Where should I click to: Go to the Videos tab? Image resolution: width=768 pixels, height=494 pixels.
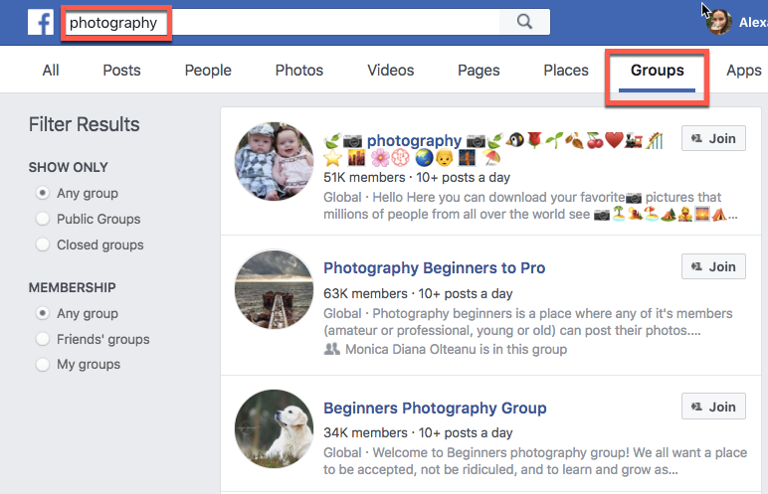click(390, 70)
